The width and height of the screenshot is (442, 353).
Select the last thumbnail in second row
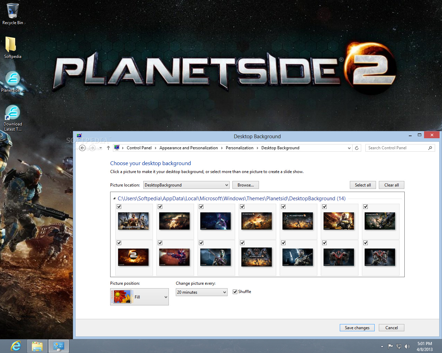pos(380,257)
